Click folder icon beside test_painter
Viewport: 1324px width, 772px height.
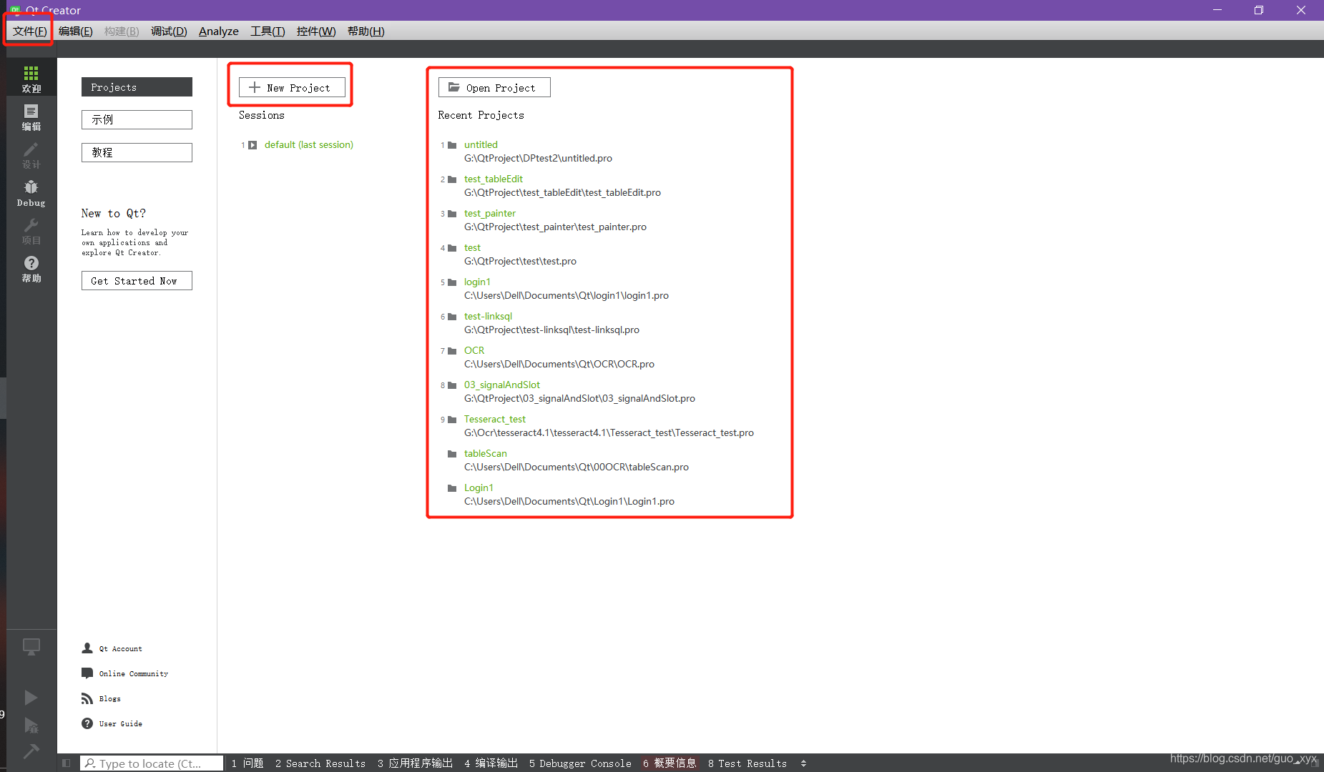[452, 214]
